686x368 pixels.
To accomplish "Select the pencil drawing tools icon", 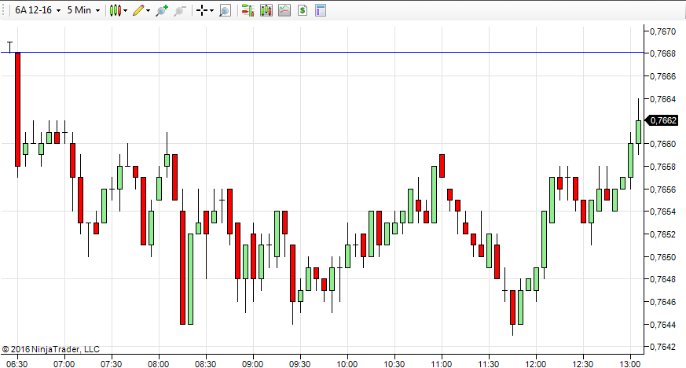I will pyautogui.click(x=138, y=10).
